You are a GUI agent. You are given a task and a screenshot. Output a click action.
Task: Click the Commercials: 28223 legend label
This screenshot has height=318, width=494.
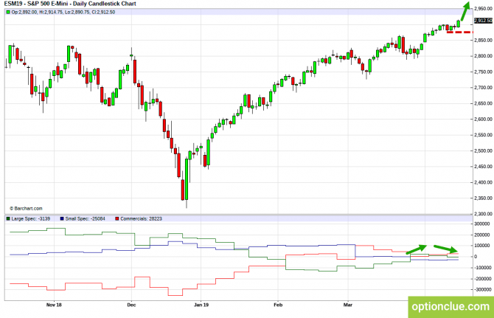click(x=141, y=218)
